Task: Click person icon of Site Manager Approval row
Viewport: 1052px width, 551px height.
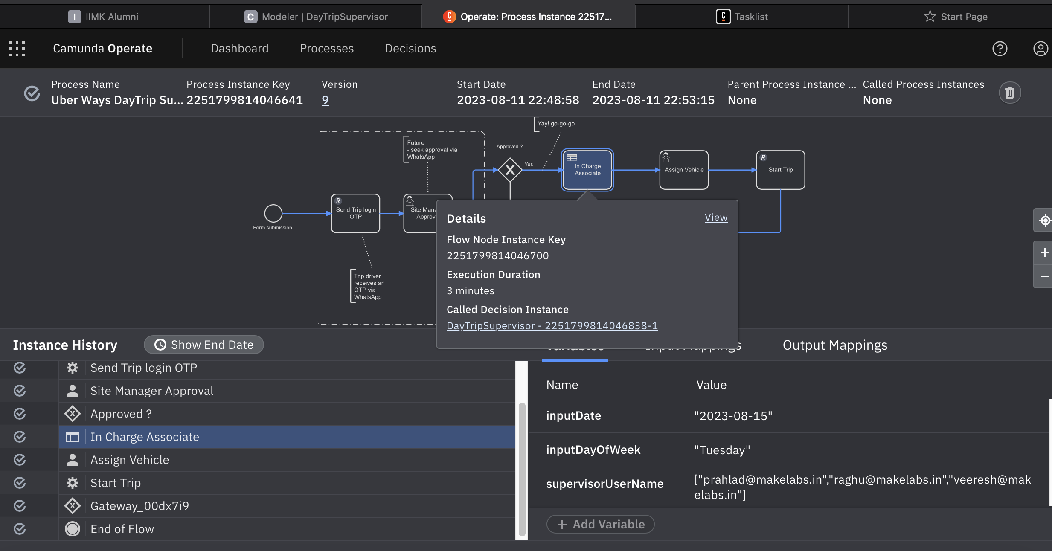Action: (x=73, y=391)
